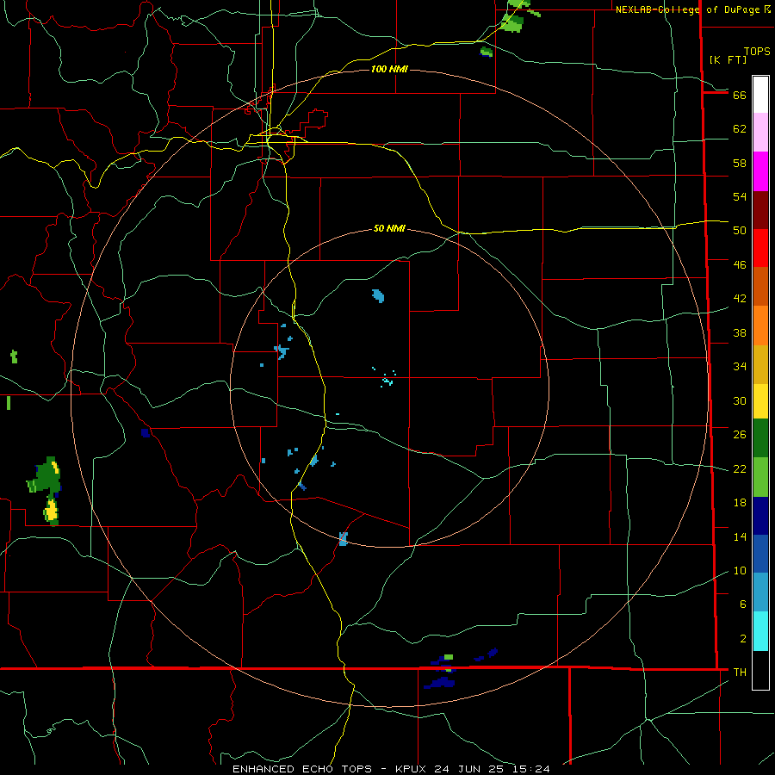Pick the magenta band in the color scale

click(760, 171)
